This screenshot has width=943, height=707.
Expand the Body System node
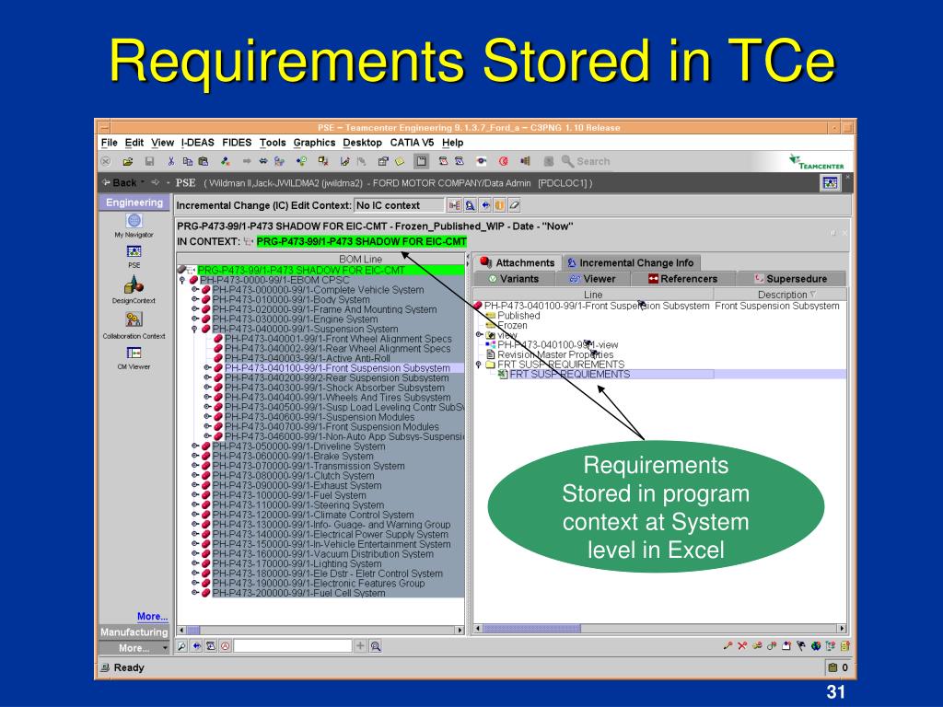[195, 299]
